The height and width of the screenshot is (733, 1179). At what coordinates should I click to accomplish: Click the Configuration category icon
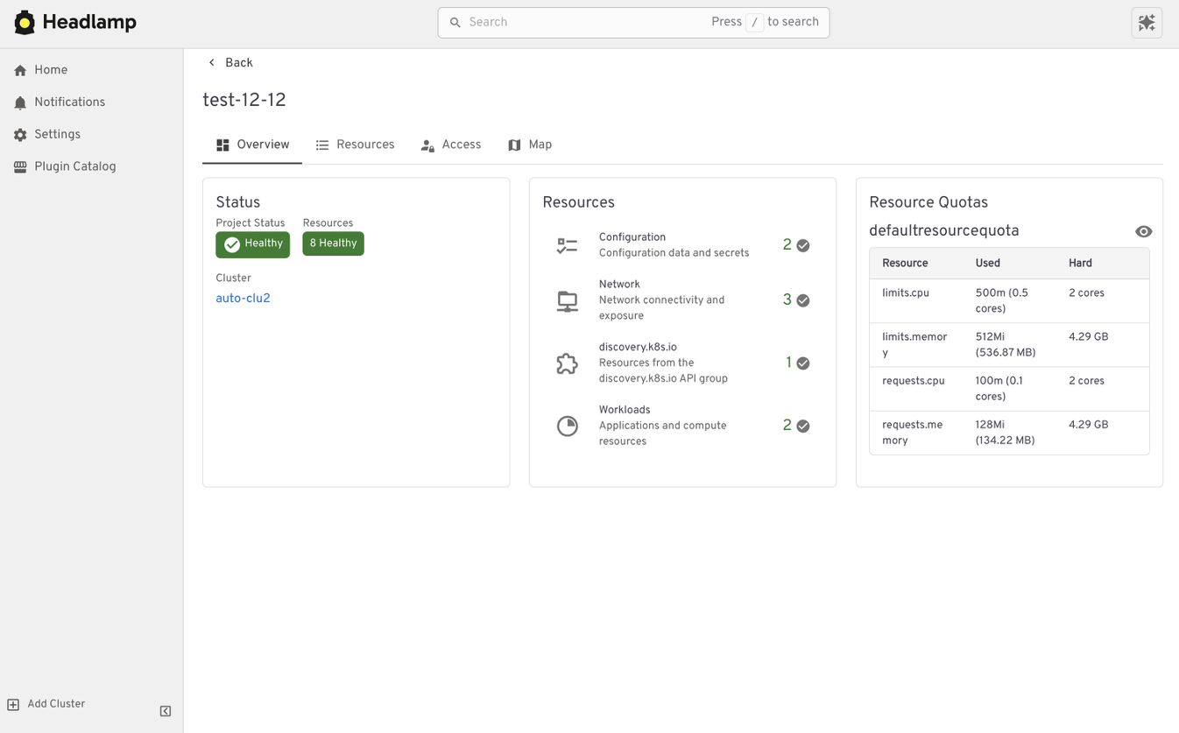tap(567, 245)
